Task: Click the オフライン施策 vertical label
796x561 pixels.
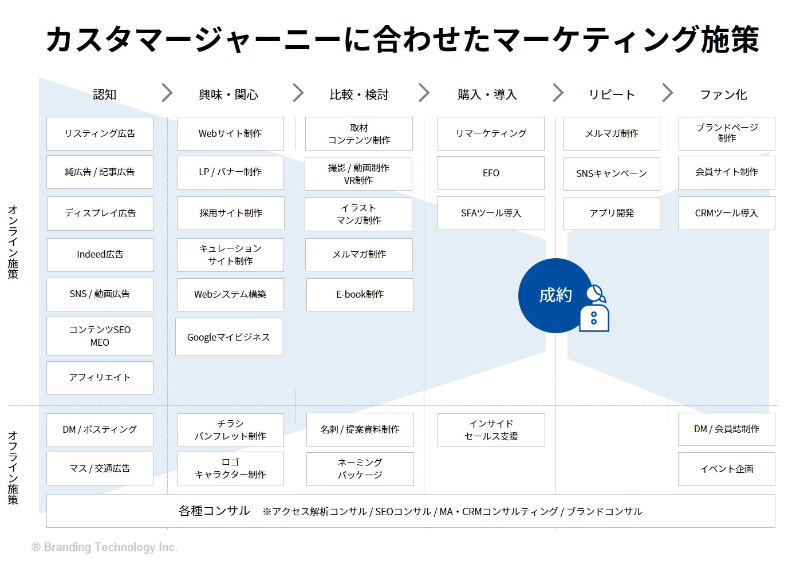Action: tap(13, 468)
